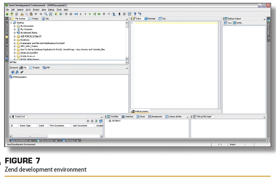Click first icon in Inspector toolbar
The height and width of the screenshot is (177, 276).
pyautogui.click(x=12, y=72)
